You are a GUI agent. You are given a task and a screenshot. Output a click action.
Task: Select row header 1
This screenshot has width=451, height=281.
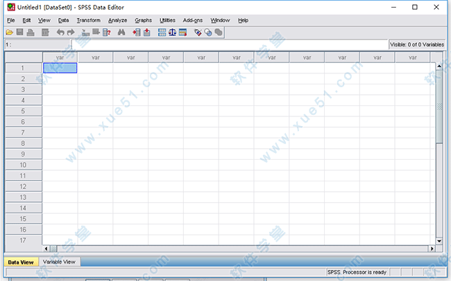click(x=24, y=68)
